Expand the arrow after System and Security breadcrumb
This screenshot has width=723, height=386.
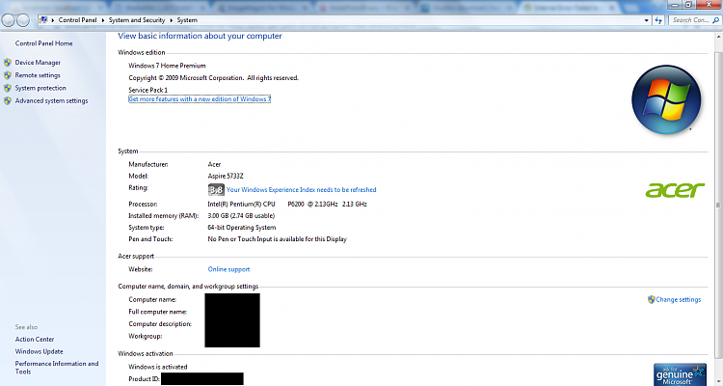coord(171,20)
